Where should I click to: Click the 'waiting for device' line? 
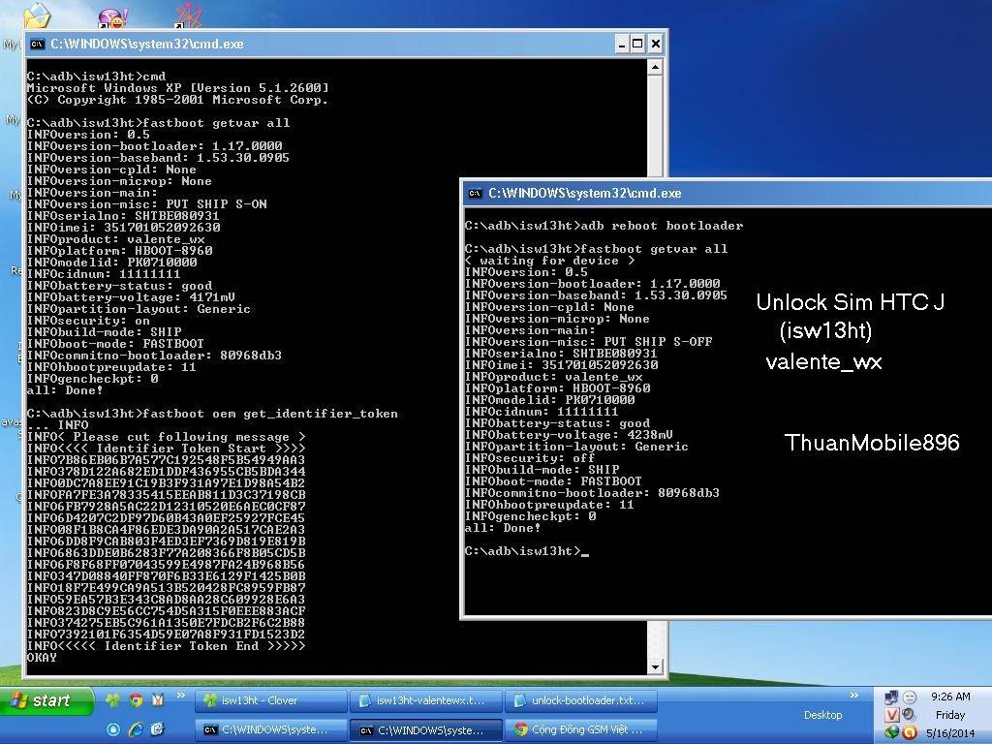(549, 260)
